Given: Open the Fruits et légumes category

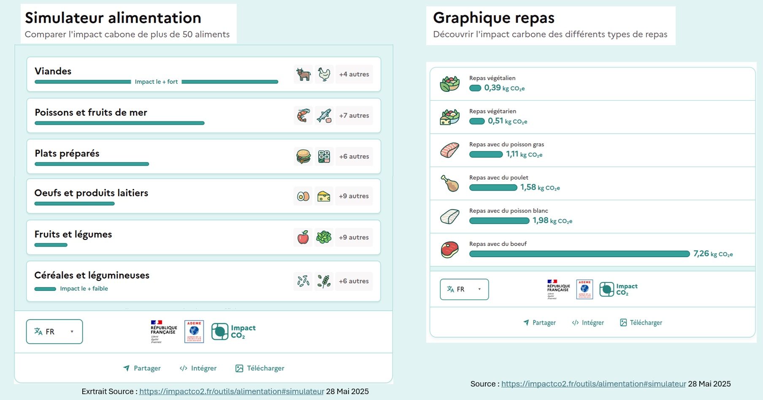Looking at the screenshot, I should point(73,234).
